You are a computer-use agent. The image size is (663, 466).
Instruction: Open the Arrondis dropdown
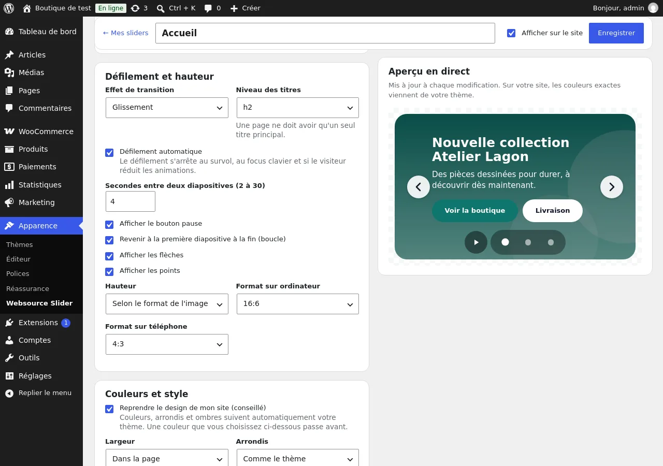coord(297,459)
